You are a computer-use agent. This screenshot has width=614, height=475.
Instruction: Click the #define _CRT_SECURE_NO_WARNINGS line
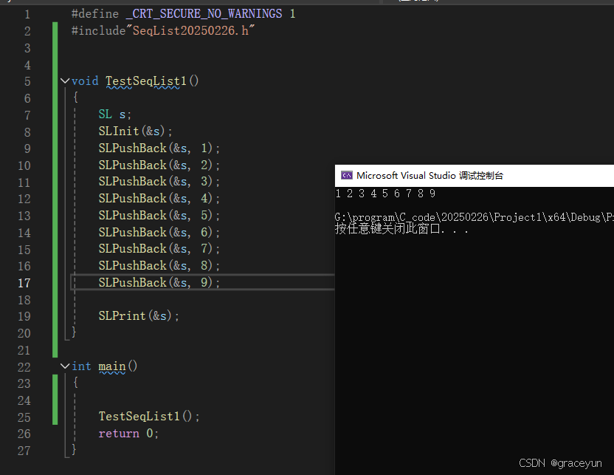(x=183, y=14)
